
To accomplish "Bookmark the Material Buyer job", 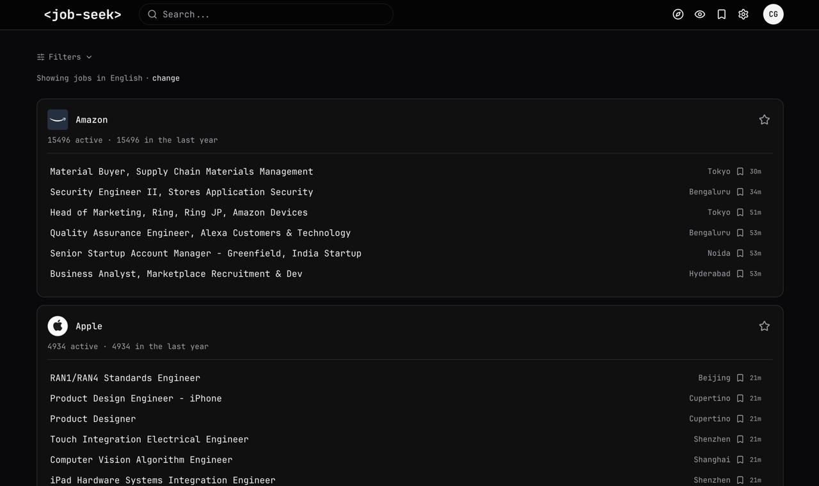I will 740,171.
